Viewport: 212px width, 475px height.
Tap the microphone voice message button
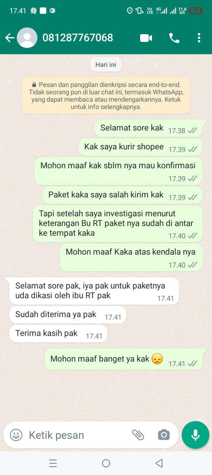(195, 435)
